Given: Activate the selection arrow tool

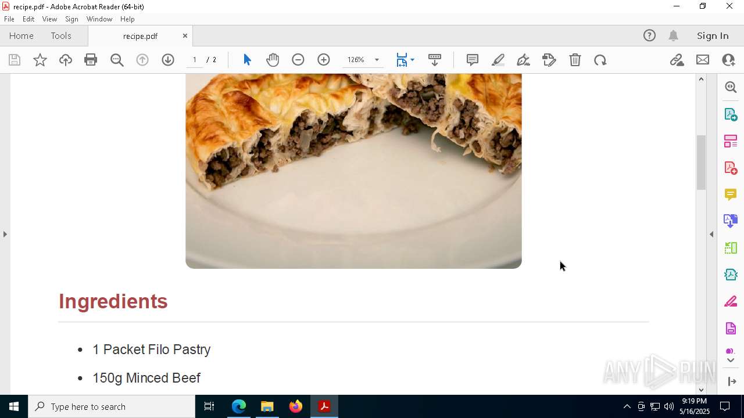Looking at the screenshot, I should [x=247, y=60].
